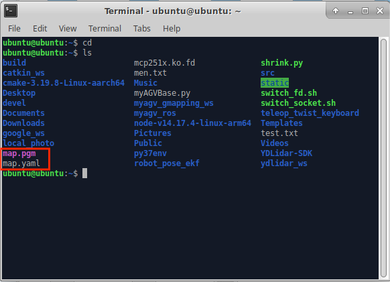Click the catkin_ws directory name
The image size is (390, 282).
pyautogui.click(x=23, y=73)
